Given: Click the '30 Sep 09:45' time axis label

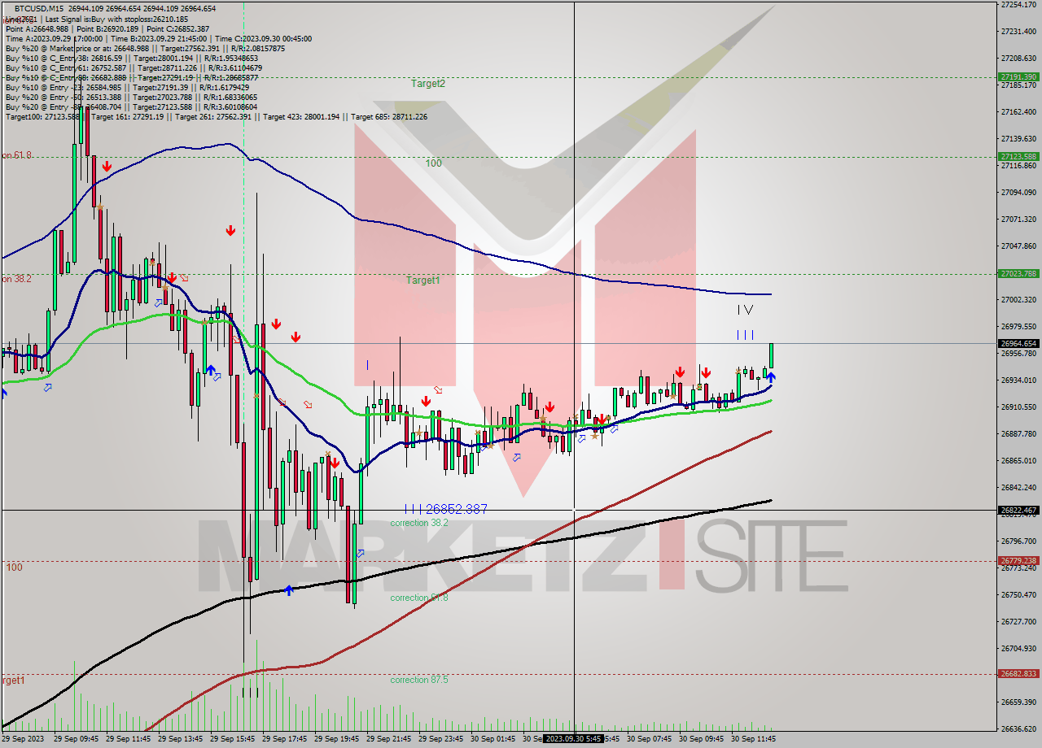Looking at the screenshot, I should (x=701, y=739).
